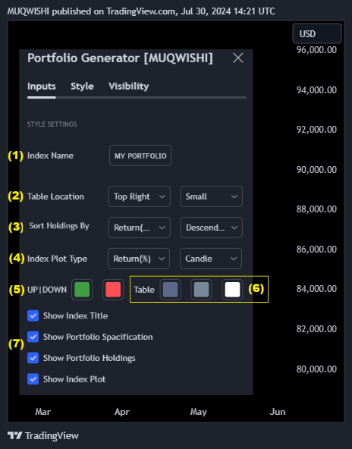This screenshot has height=449, width=352.
Task: Pick the red DOWN color swatch
Action: click(113, 290)
